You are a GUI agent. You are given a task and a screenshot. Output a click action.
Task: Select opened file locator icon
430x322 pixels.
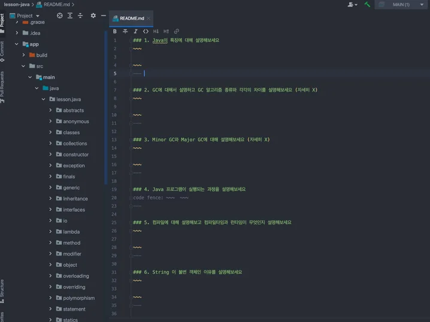tap(59, 16)
